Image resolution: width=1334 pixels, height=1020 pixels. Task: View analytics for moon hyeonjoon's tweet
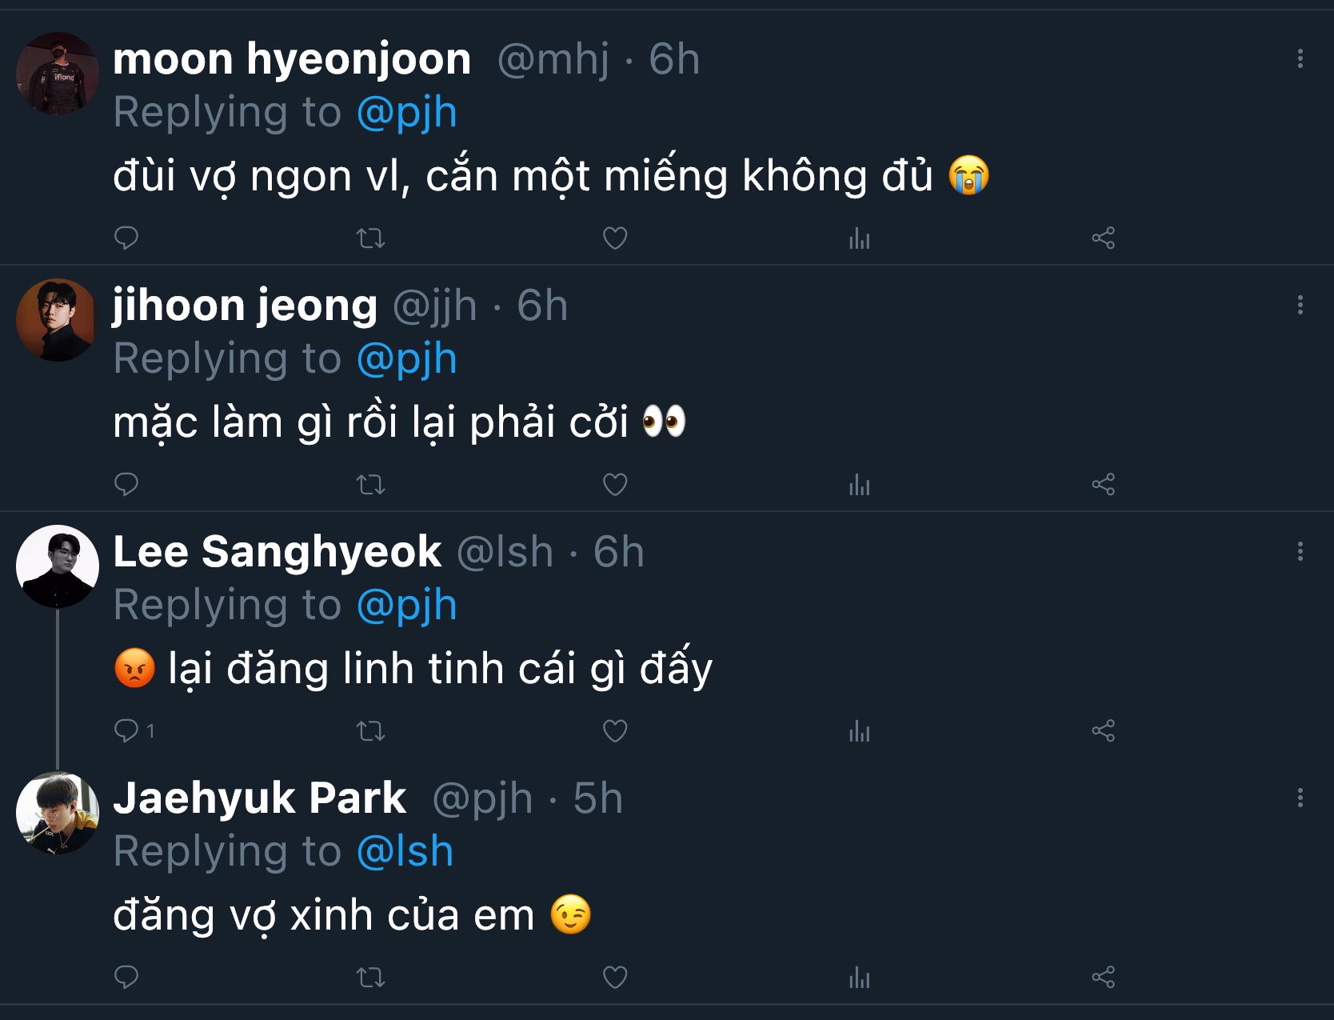(x=859, y=238)
